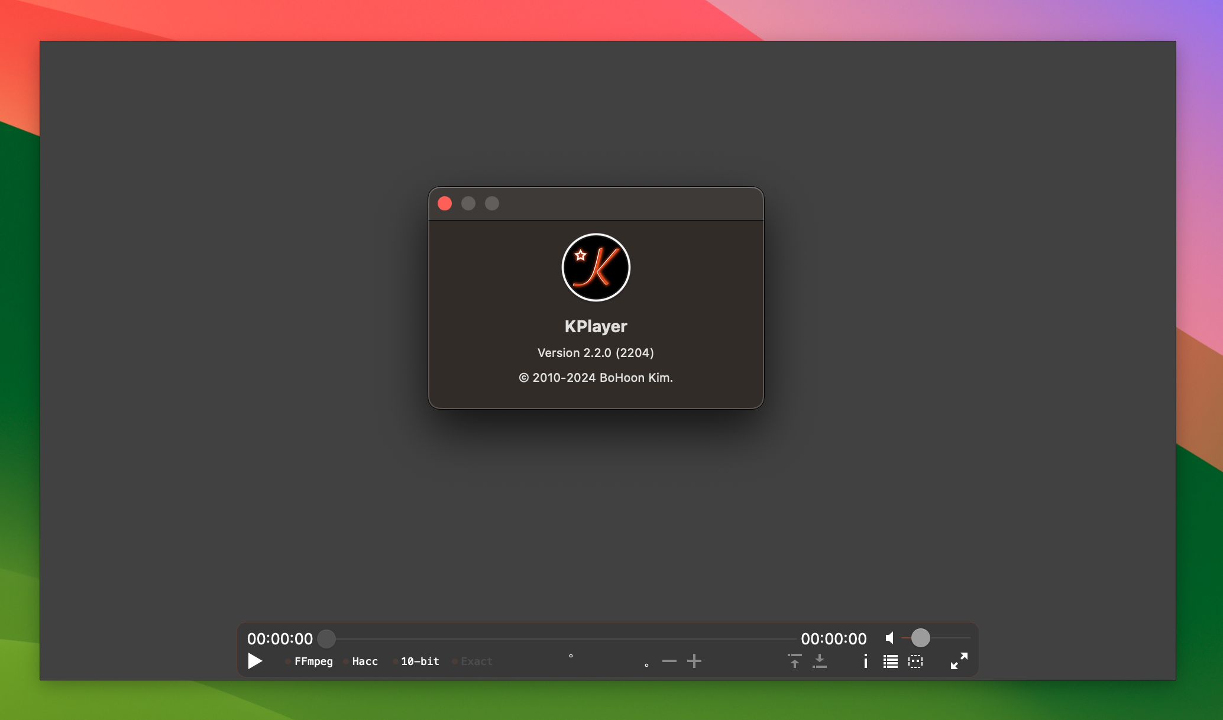
Task: Click the Play button to start playback
Action: click(254, 661)
